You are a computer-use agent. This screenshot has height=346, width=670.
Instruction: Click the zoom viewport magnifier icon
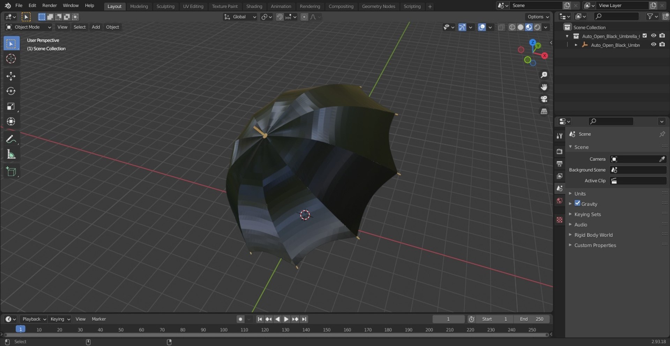[544, 75]
